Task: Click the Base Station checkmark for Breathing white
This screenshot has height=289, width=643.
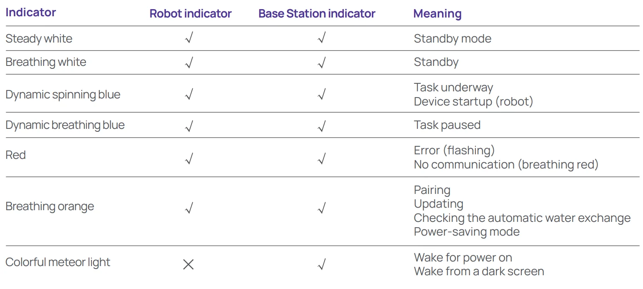Action: (321, 63)
